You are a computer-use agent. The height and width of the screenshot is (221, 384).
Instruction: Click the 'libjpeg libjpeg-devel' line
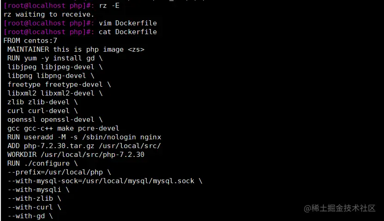click(55, 67)
